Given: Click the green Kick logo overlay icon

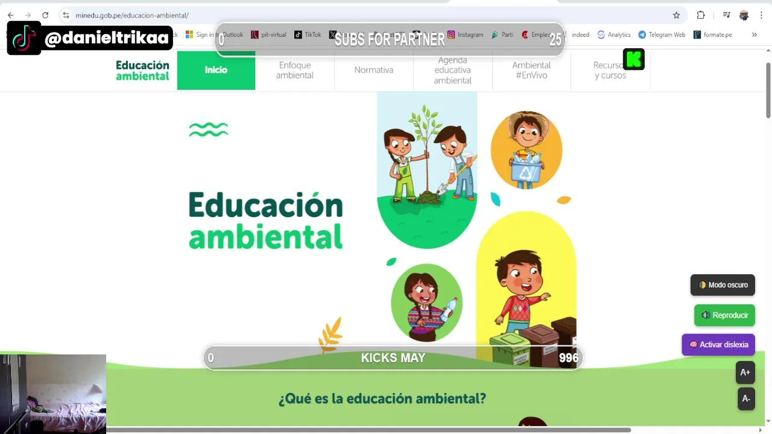Looking at the screenshot, I should click(634, 59).
